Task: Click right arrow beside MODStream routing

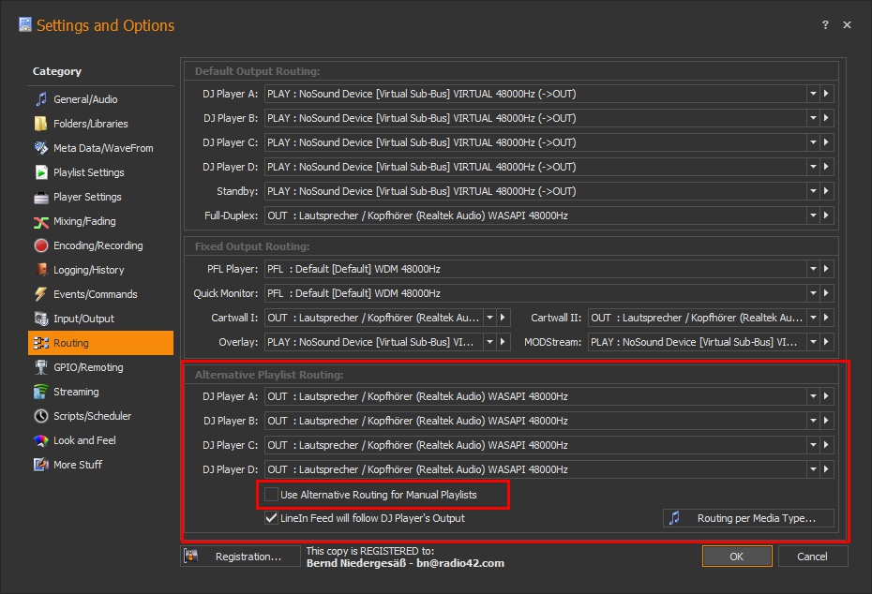Action: tap(826, 342)
